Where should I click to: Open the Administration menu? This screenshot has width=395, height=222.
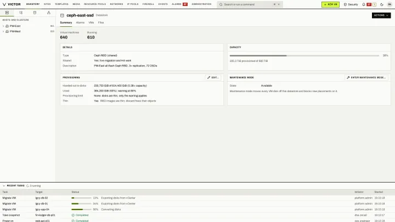(201, 4)
